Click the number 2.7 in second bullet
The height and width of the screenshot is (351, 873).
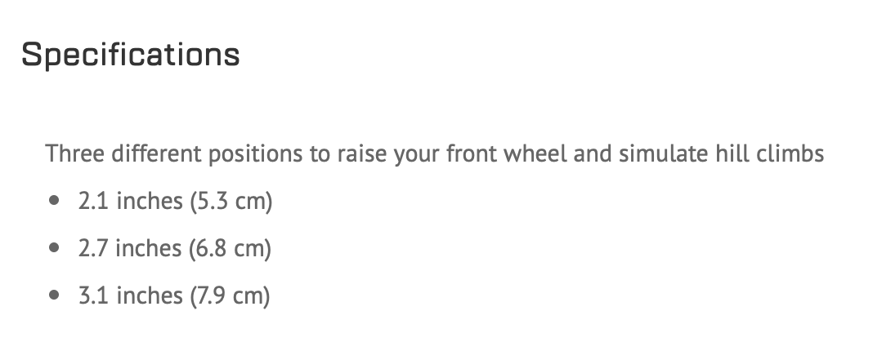(93, 248)
